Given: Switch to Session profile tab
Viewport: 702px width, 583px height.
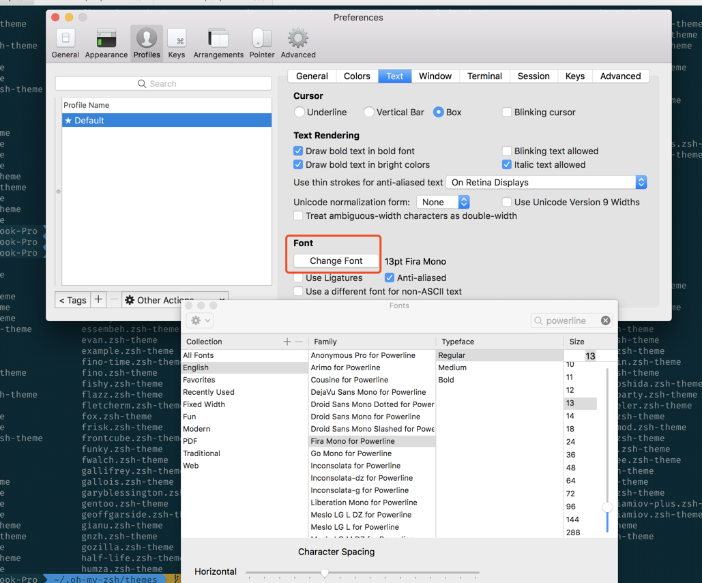Looking at the screenshot, I should coord(533,76).
